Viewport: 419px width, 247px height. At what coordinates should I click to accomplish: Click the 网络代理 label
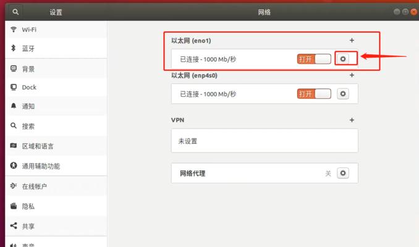(x=192, y=174)
